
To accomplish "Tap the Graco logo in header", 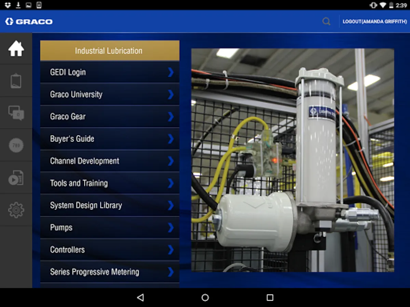I will pos(29,21).
